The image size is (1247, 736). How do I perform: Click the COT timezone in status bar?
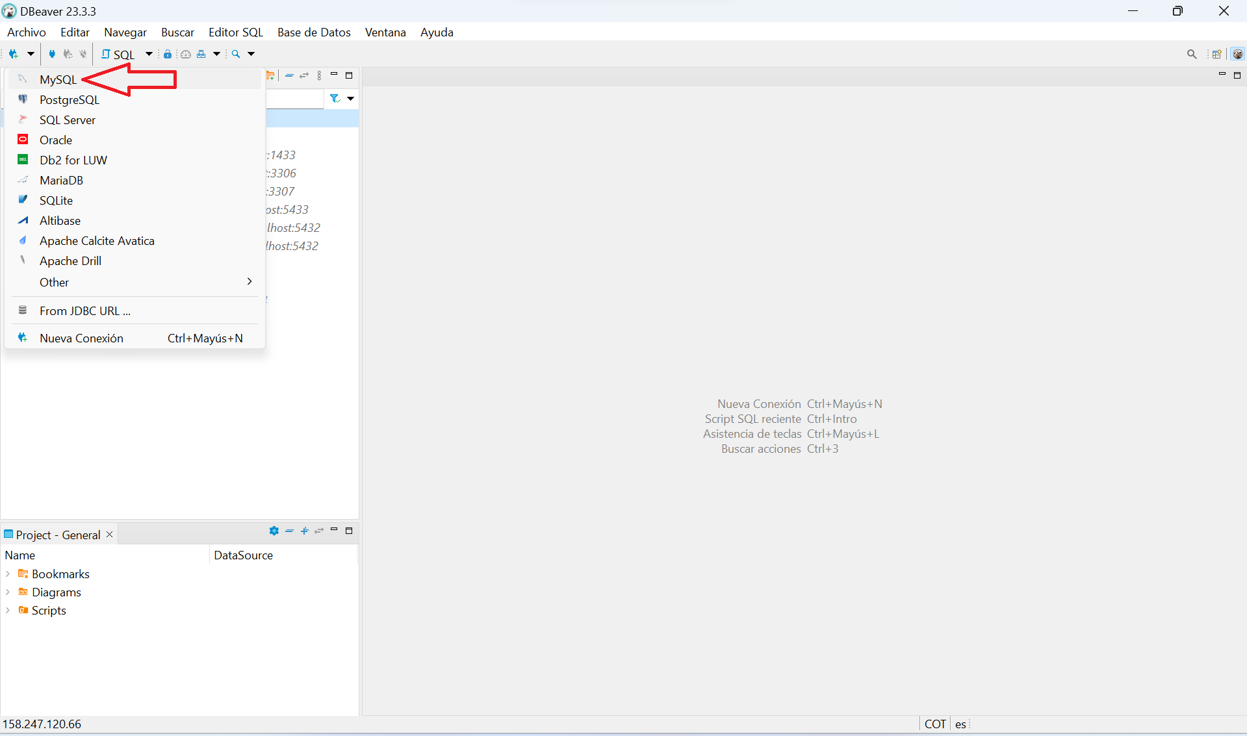[x=935, y=724]
